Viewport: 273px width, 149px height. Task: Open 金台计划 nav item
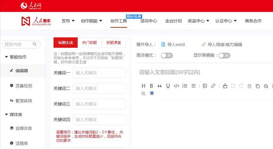[174, 21]
